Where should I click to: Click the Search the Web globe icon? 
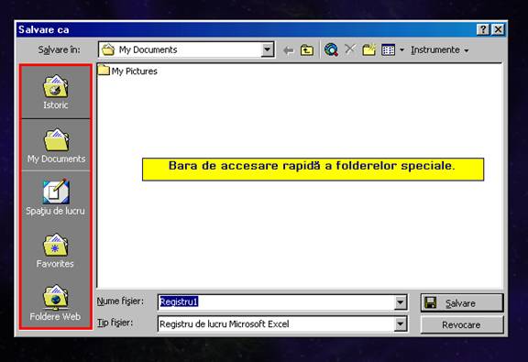pos(331,49)
